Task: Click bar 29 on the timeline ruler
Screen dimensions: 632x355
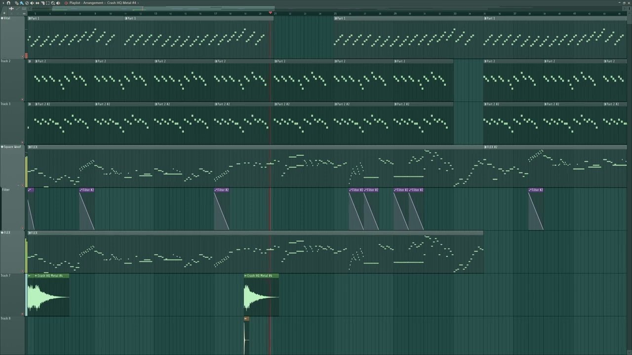Action: pyautogui.click(x=395, y=13)
